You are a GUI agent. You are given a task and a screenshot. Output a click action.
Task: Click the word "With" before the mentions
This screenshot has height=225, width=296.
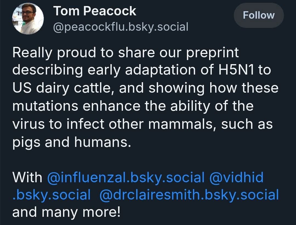click(27, 177)
